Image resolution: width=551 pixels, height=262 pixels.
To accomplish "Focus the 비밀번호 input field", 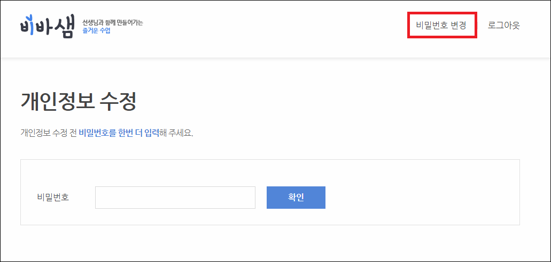I will (x=175, y=198).
